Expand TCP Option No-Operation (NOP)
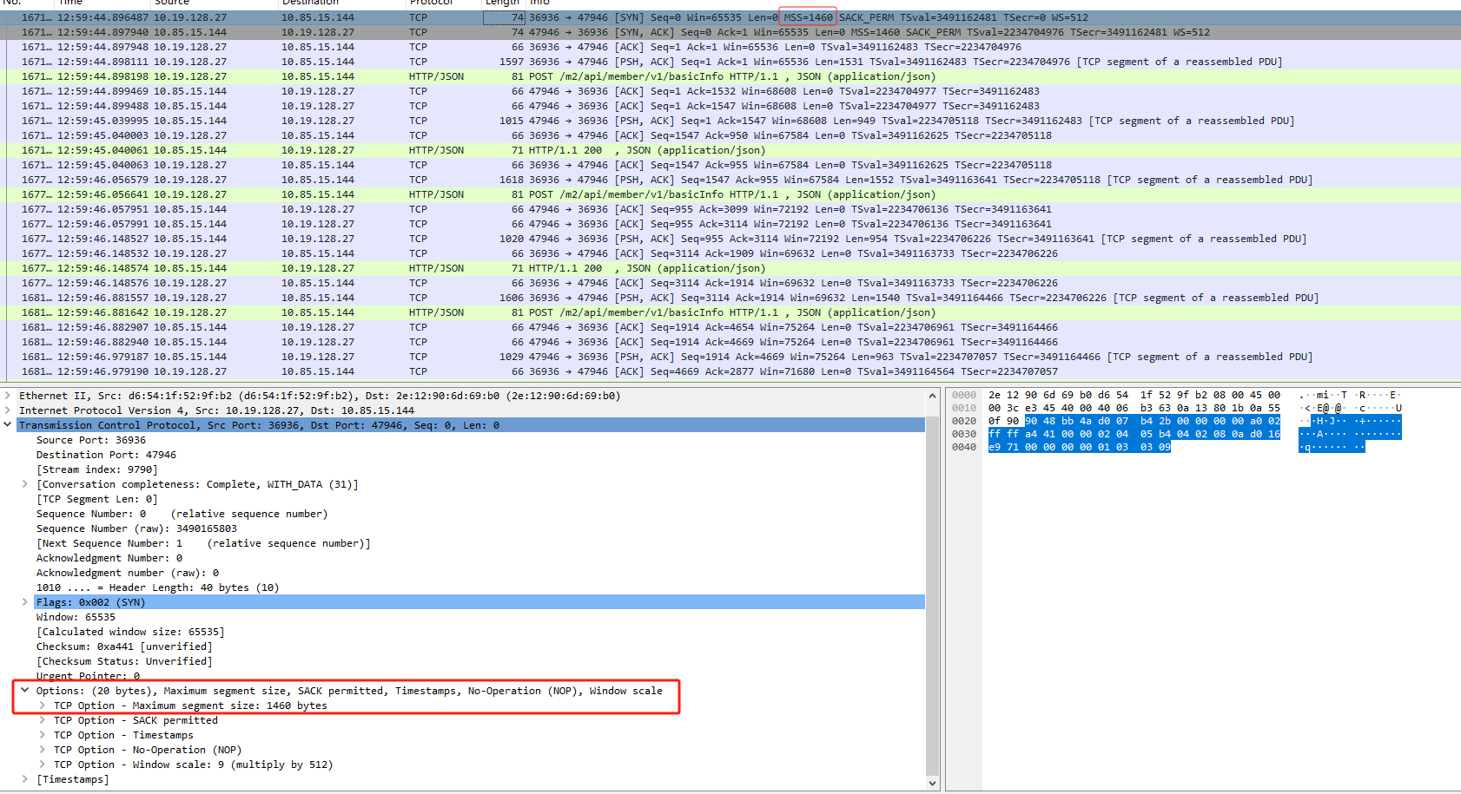This screenshot has width=1461, height=794. click(43, 750)
